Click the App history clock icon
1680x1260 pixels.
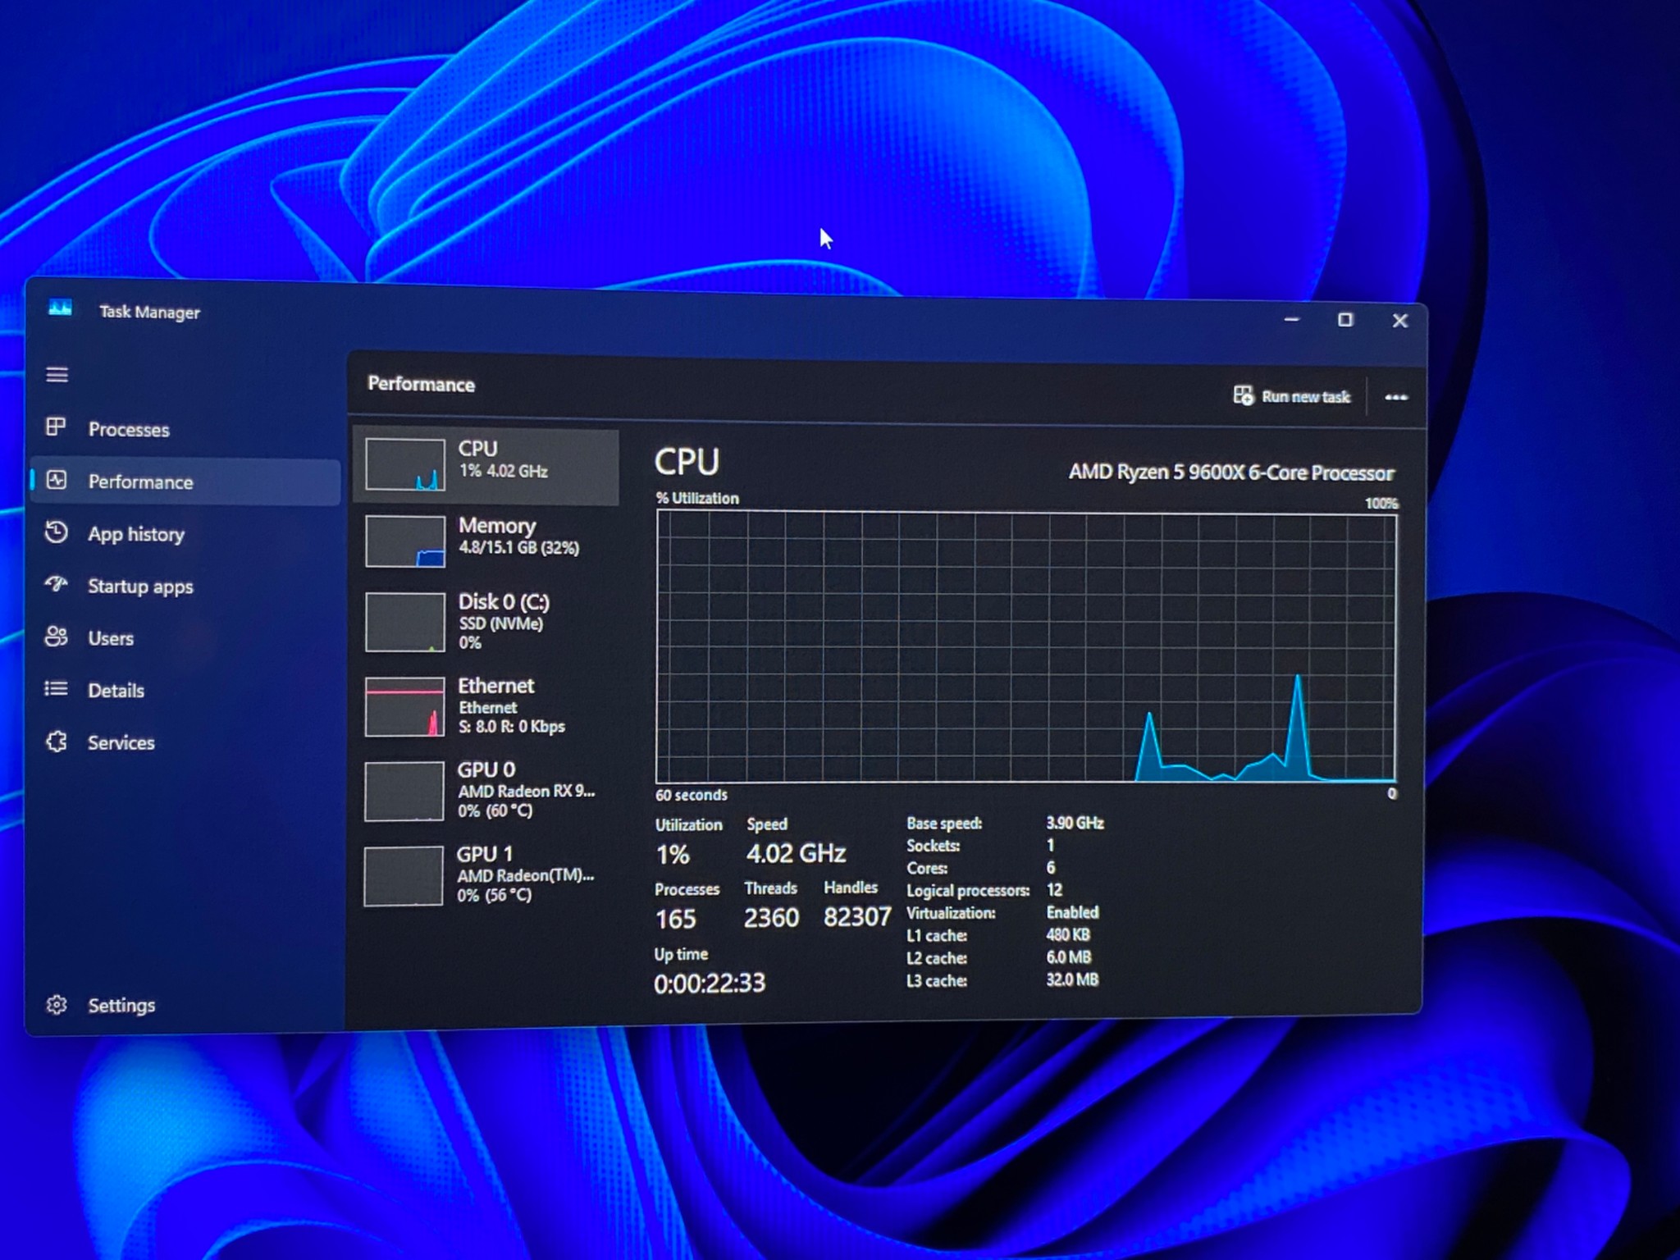57,532
